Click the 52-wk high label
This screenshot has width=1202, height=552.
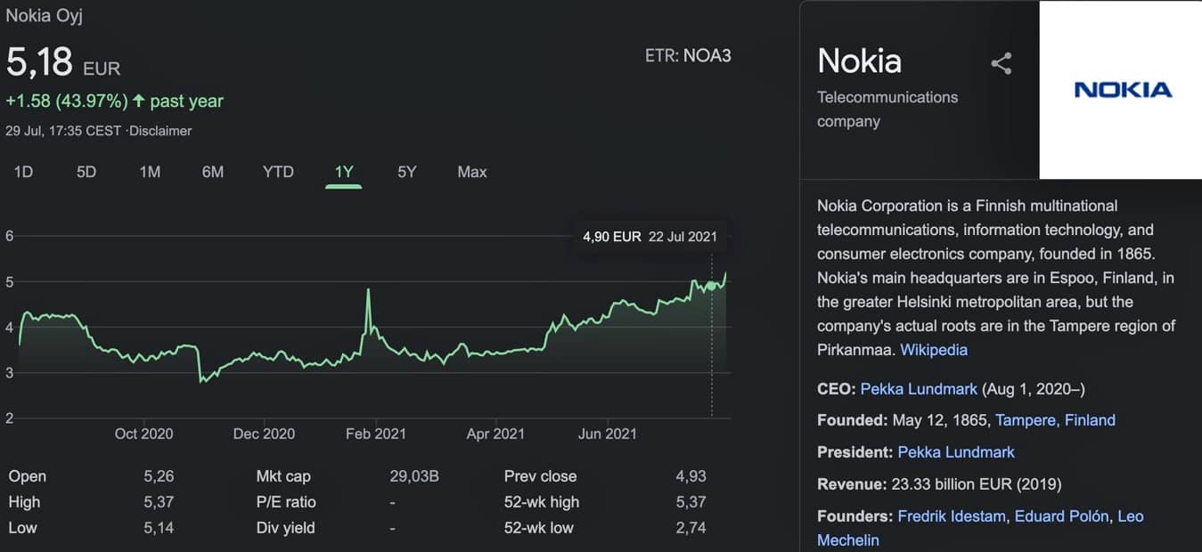tap(542, 502)
